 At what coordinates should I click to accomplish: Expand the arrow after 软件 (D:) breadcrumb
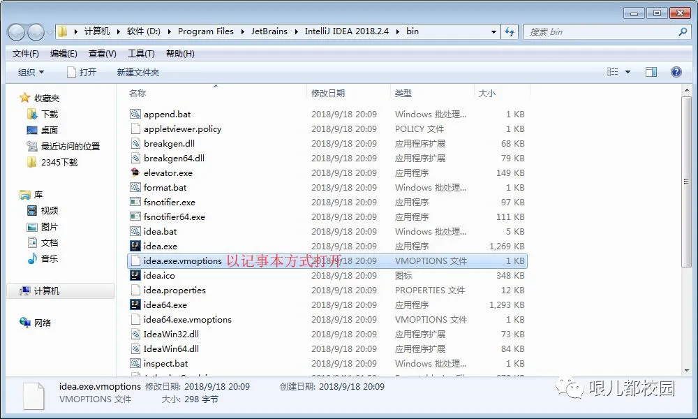170,31
